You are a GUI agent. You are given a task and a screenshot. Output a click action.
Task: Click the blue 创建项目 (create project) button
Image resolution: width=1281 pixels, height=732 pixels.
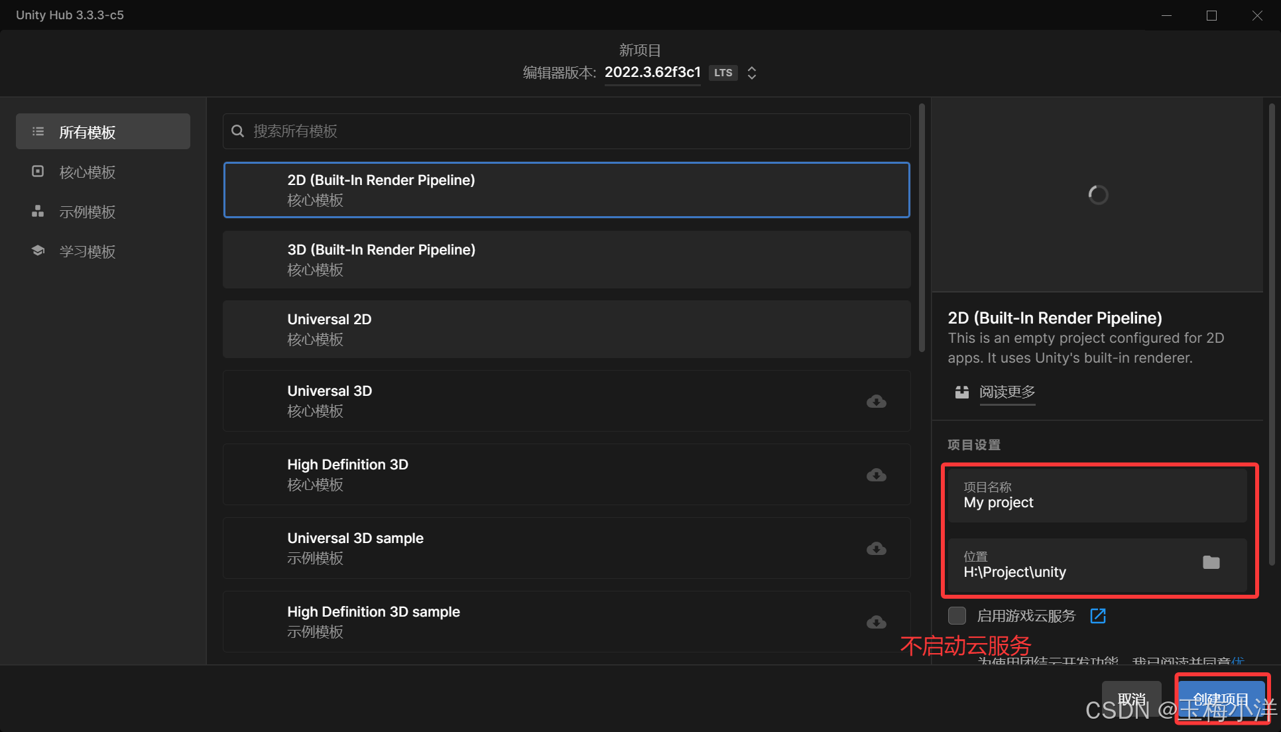[1221, 698]
